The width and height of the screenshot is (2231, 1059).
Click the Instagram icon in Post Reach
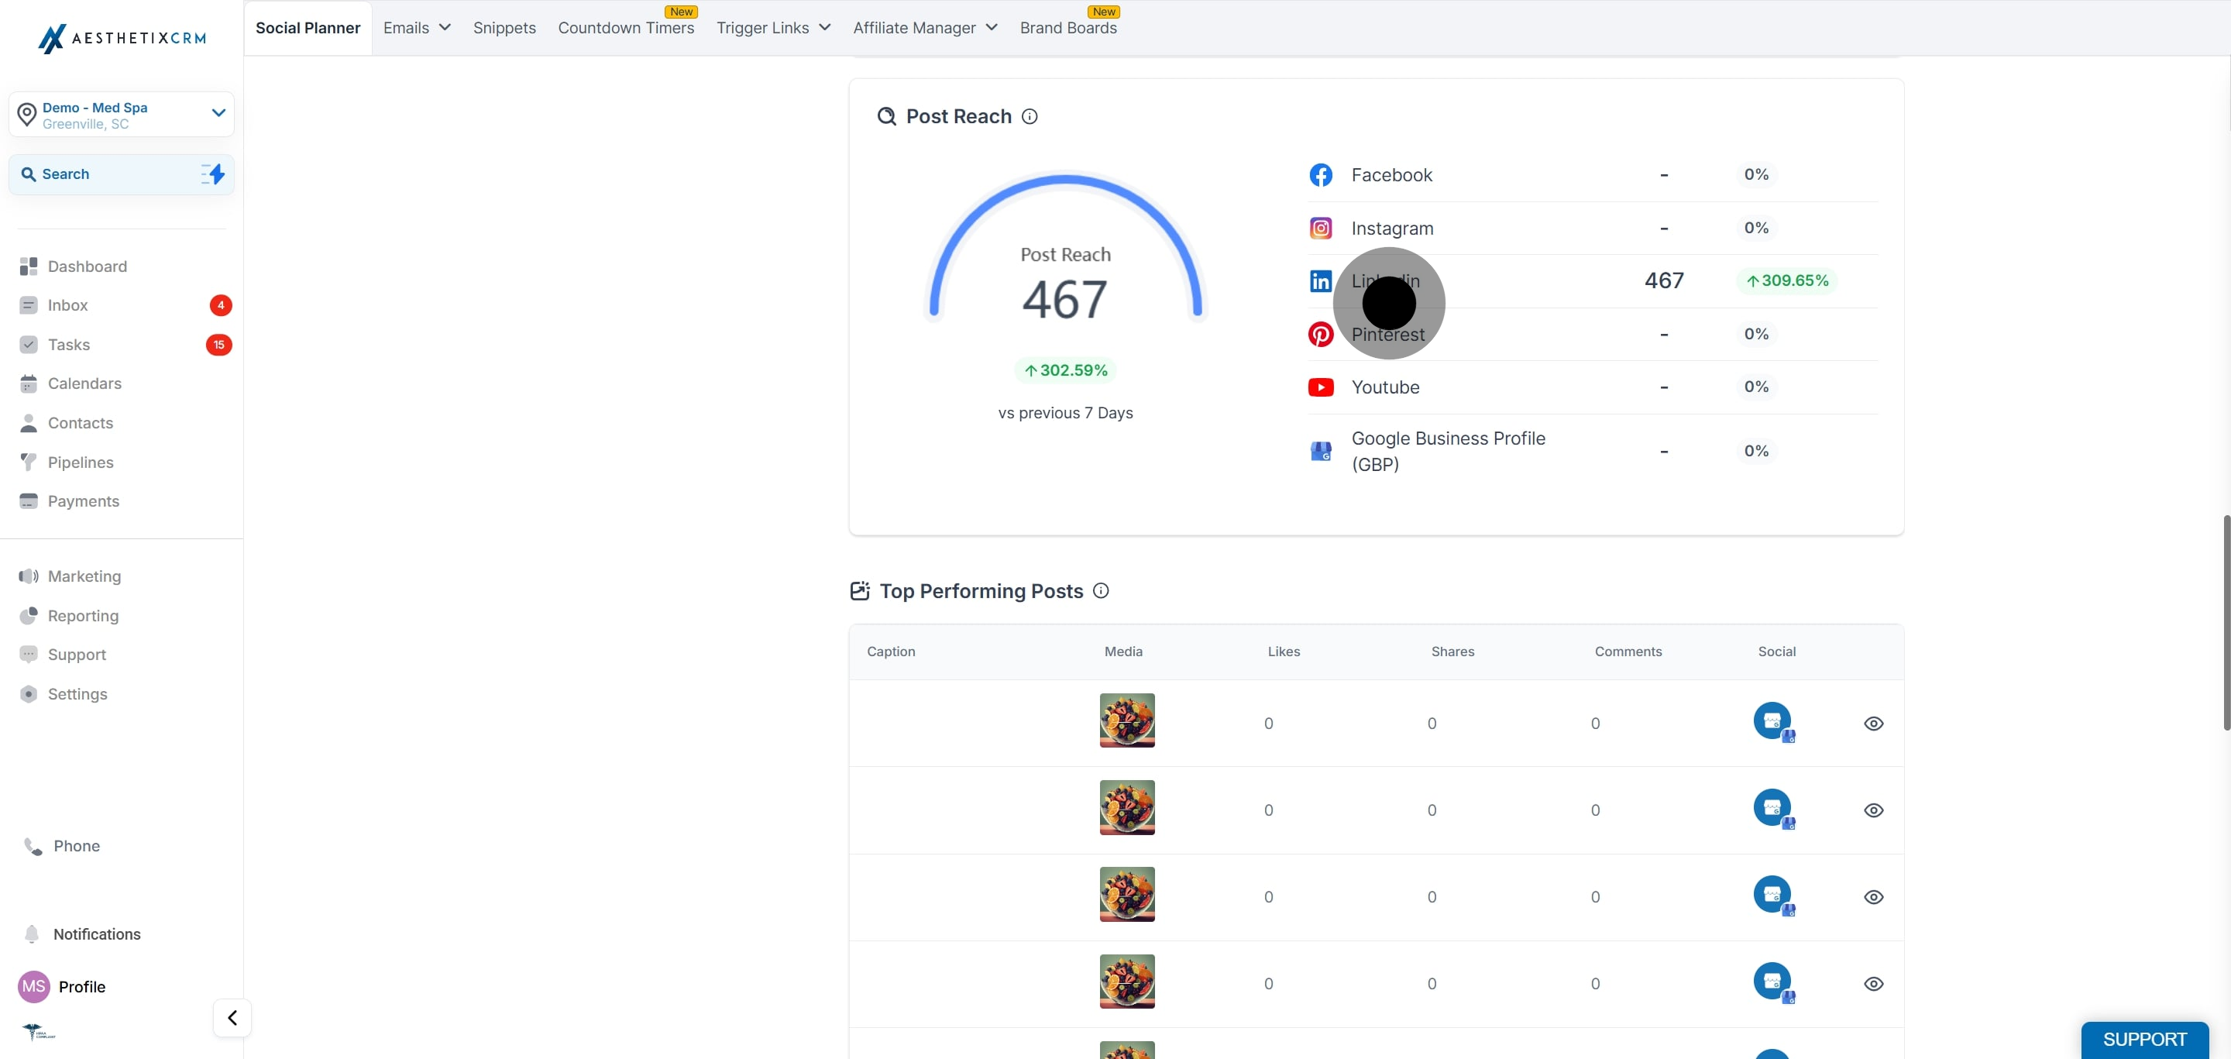(1321, 228)
